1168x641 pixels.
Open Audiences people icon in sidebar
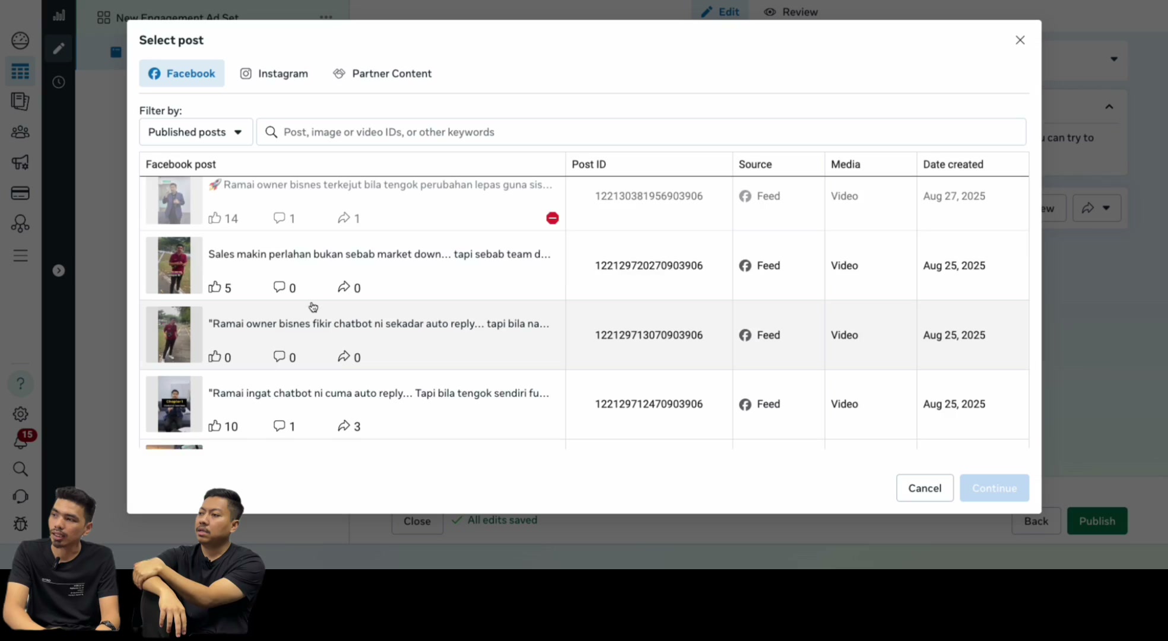click(20, 132)
